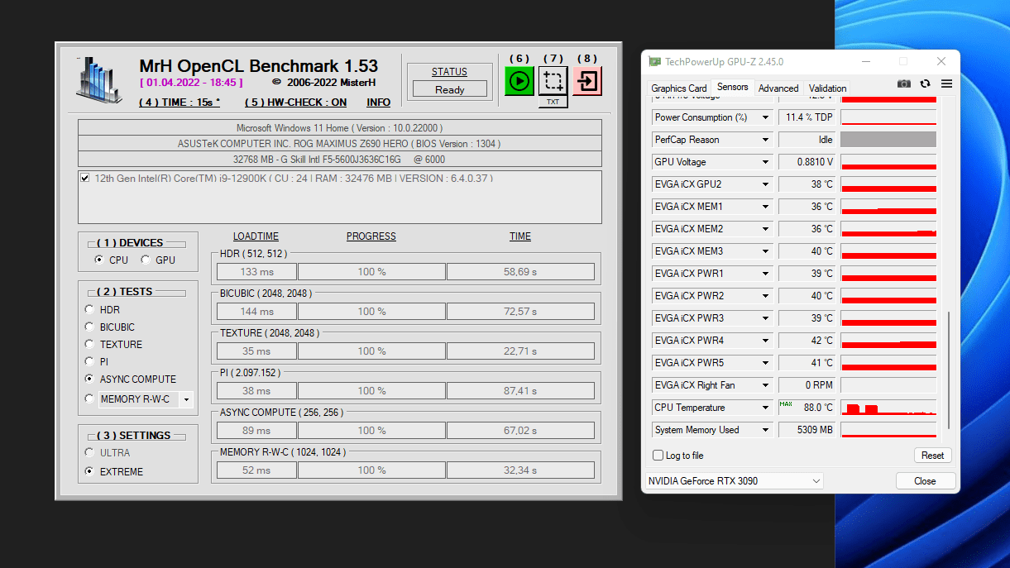This screenshot has width=1010, height=568.
Task: Click the Microsoft Windows 11 Home info row
Action: tap(340, 128)
